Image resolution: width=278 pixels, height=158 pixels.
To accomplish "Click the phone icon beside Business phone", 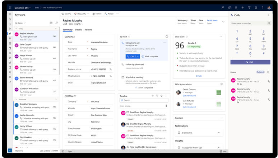I will 111,69.
